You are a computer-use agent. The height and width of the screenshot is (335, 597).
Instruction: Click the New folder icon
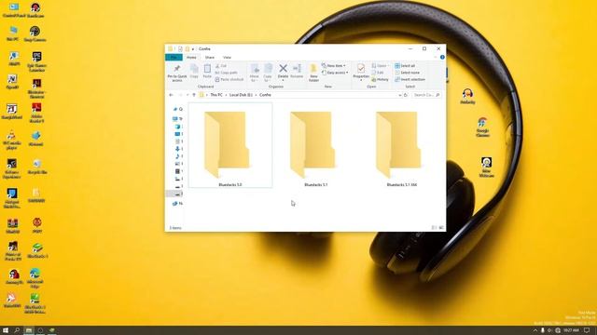313,68
